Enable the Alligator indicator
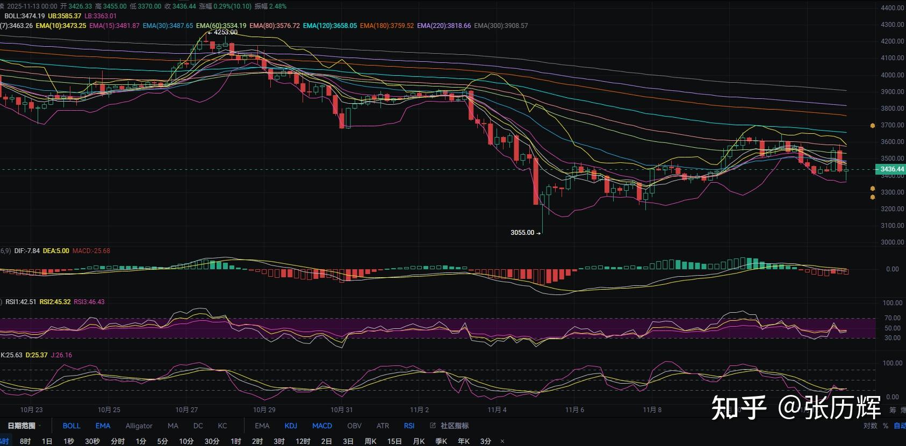 [139, 426]
